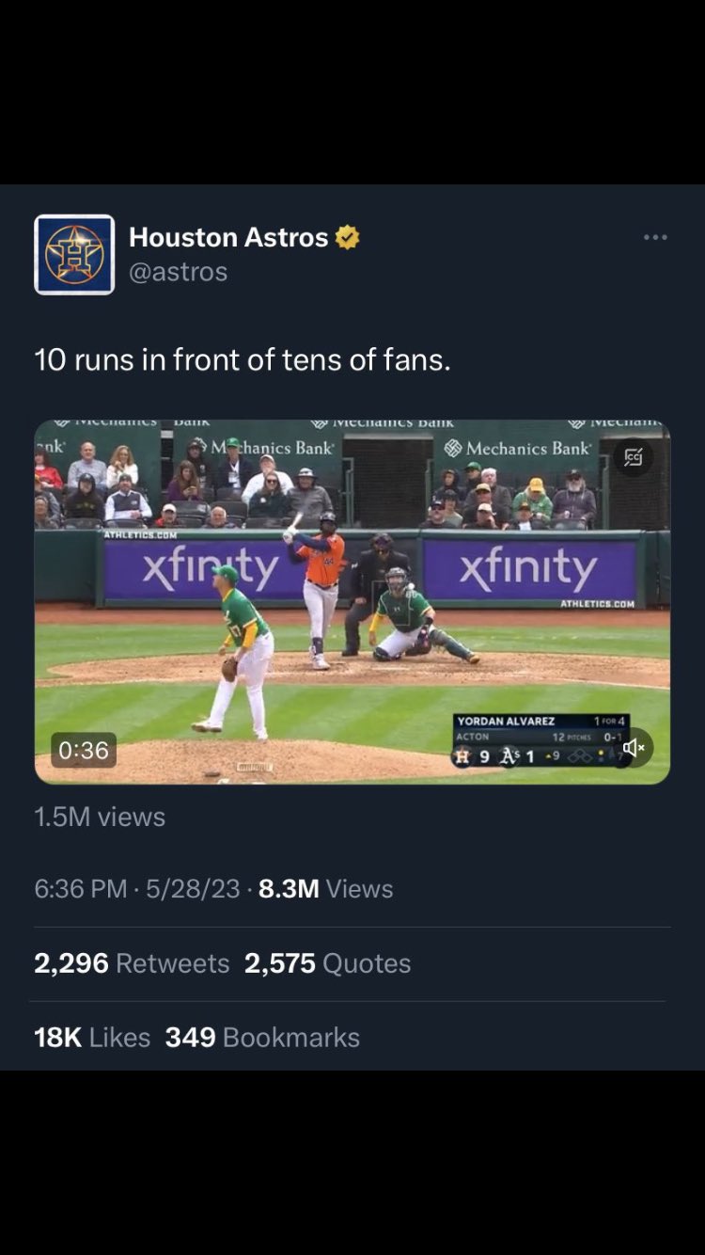The width and height of the screenshot is (705, 1255).
Task: Tap the 349 Bookmarks count
Action: click(262, 1038)
